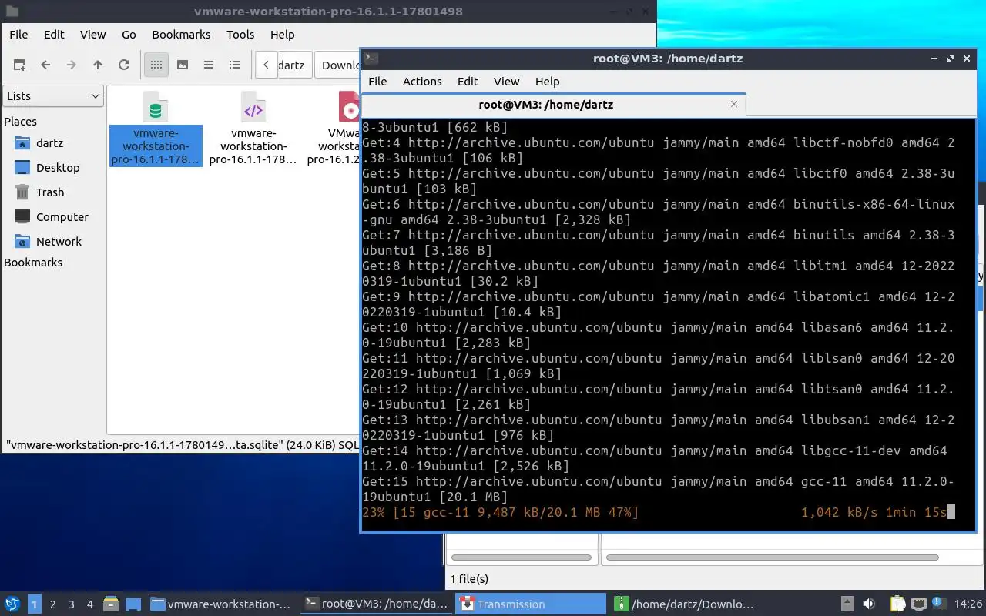Open the file manager File menu
Screen dimensions: 986x616
pyautogui.click(x=18, y=35)
